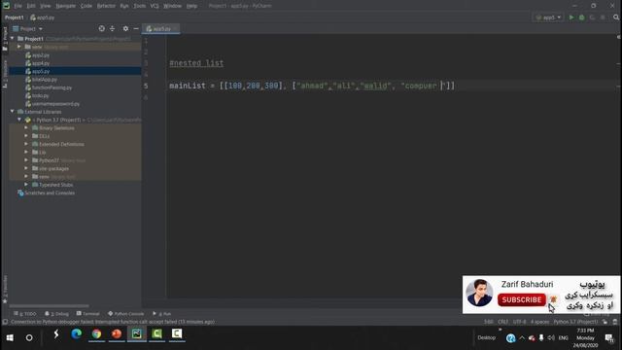Select app5.py in the project tree
Viewport: 622px width, 350px height.
[x=41, y=71]
